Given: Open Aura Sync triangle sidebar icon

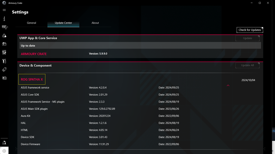Looking at the screenshot, I should (x=4, y=35).
